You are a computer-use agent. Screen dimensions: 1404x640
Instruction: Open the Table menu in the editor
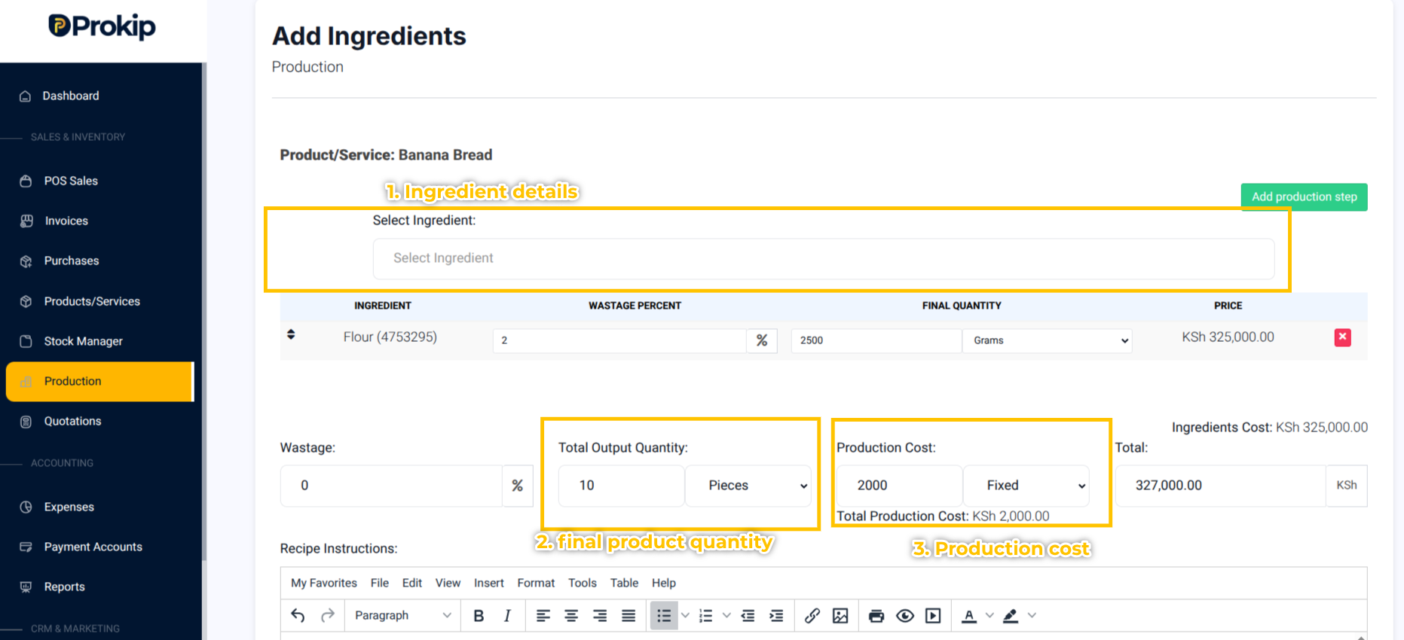(624, 584)
